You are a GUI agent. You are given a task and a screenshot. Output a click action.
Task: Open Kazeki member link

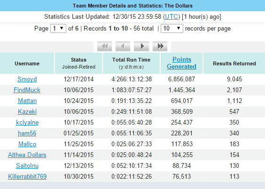coord(27,111)
